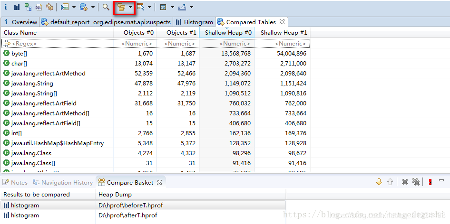
Task: Select the D:\hprof\beforeT.hprof entry
Action: pyautogui.click(x=131, y=205)
